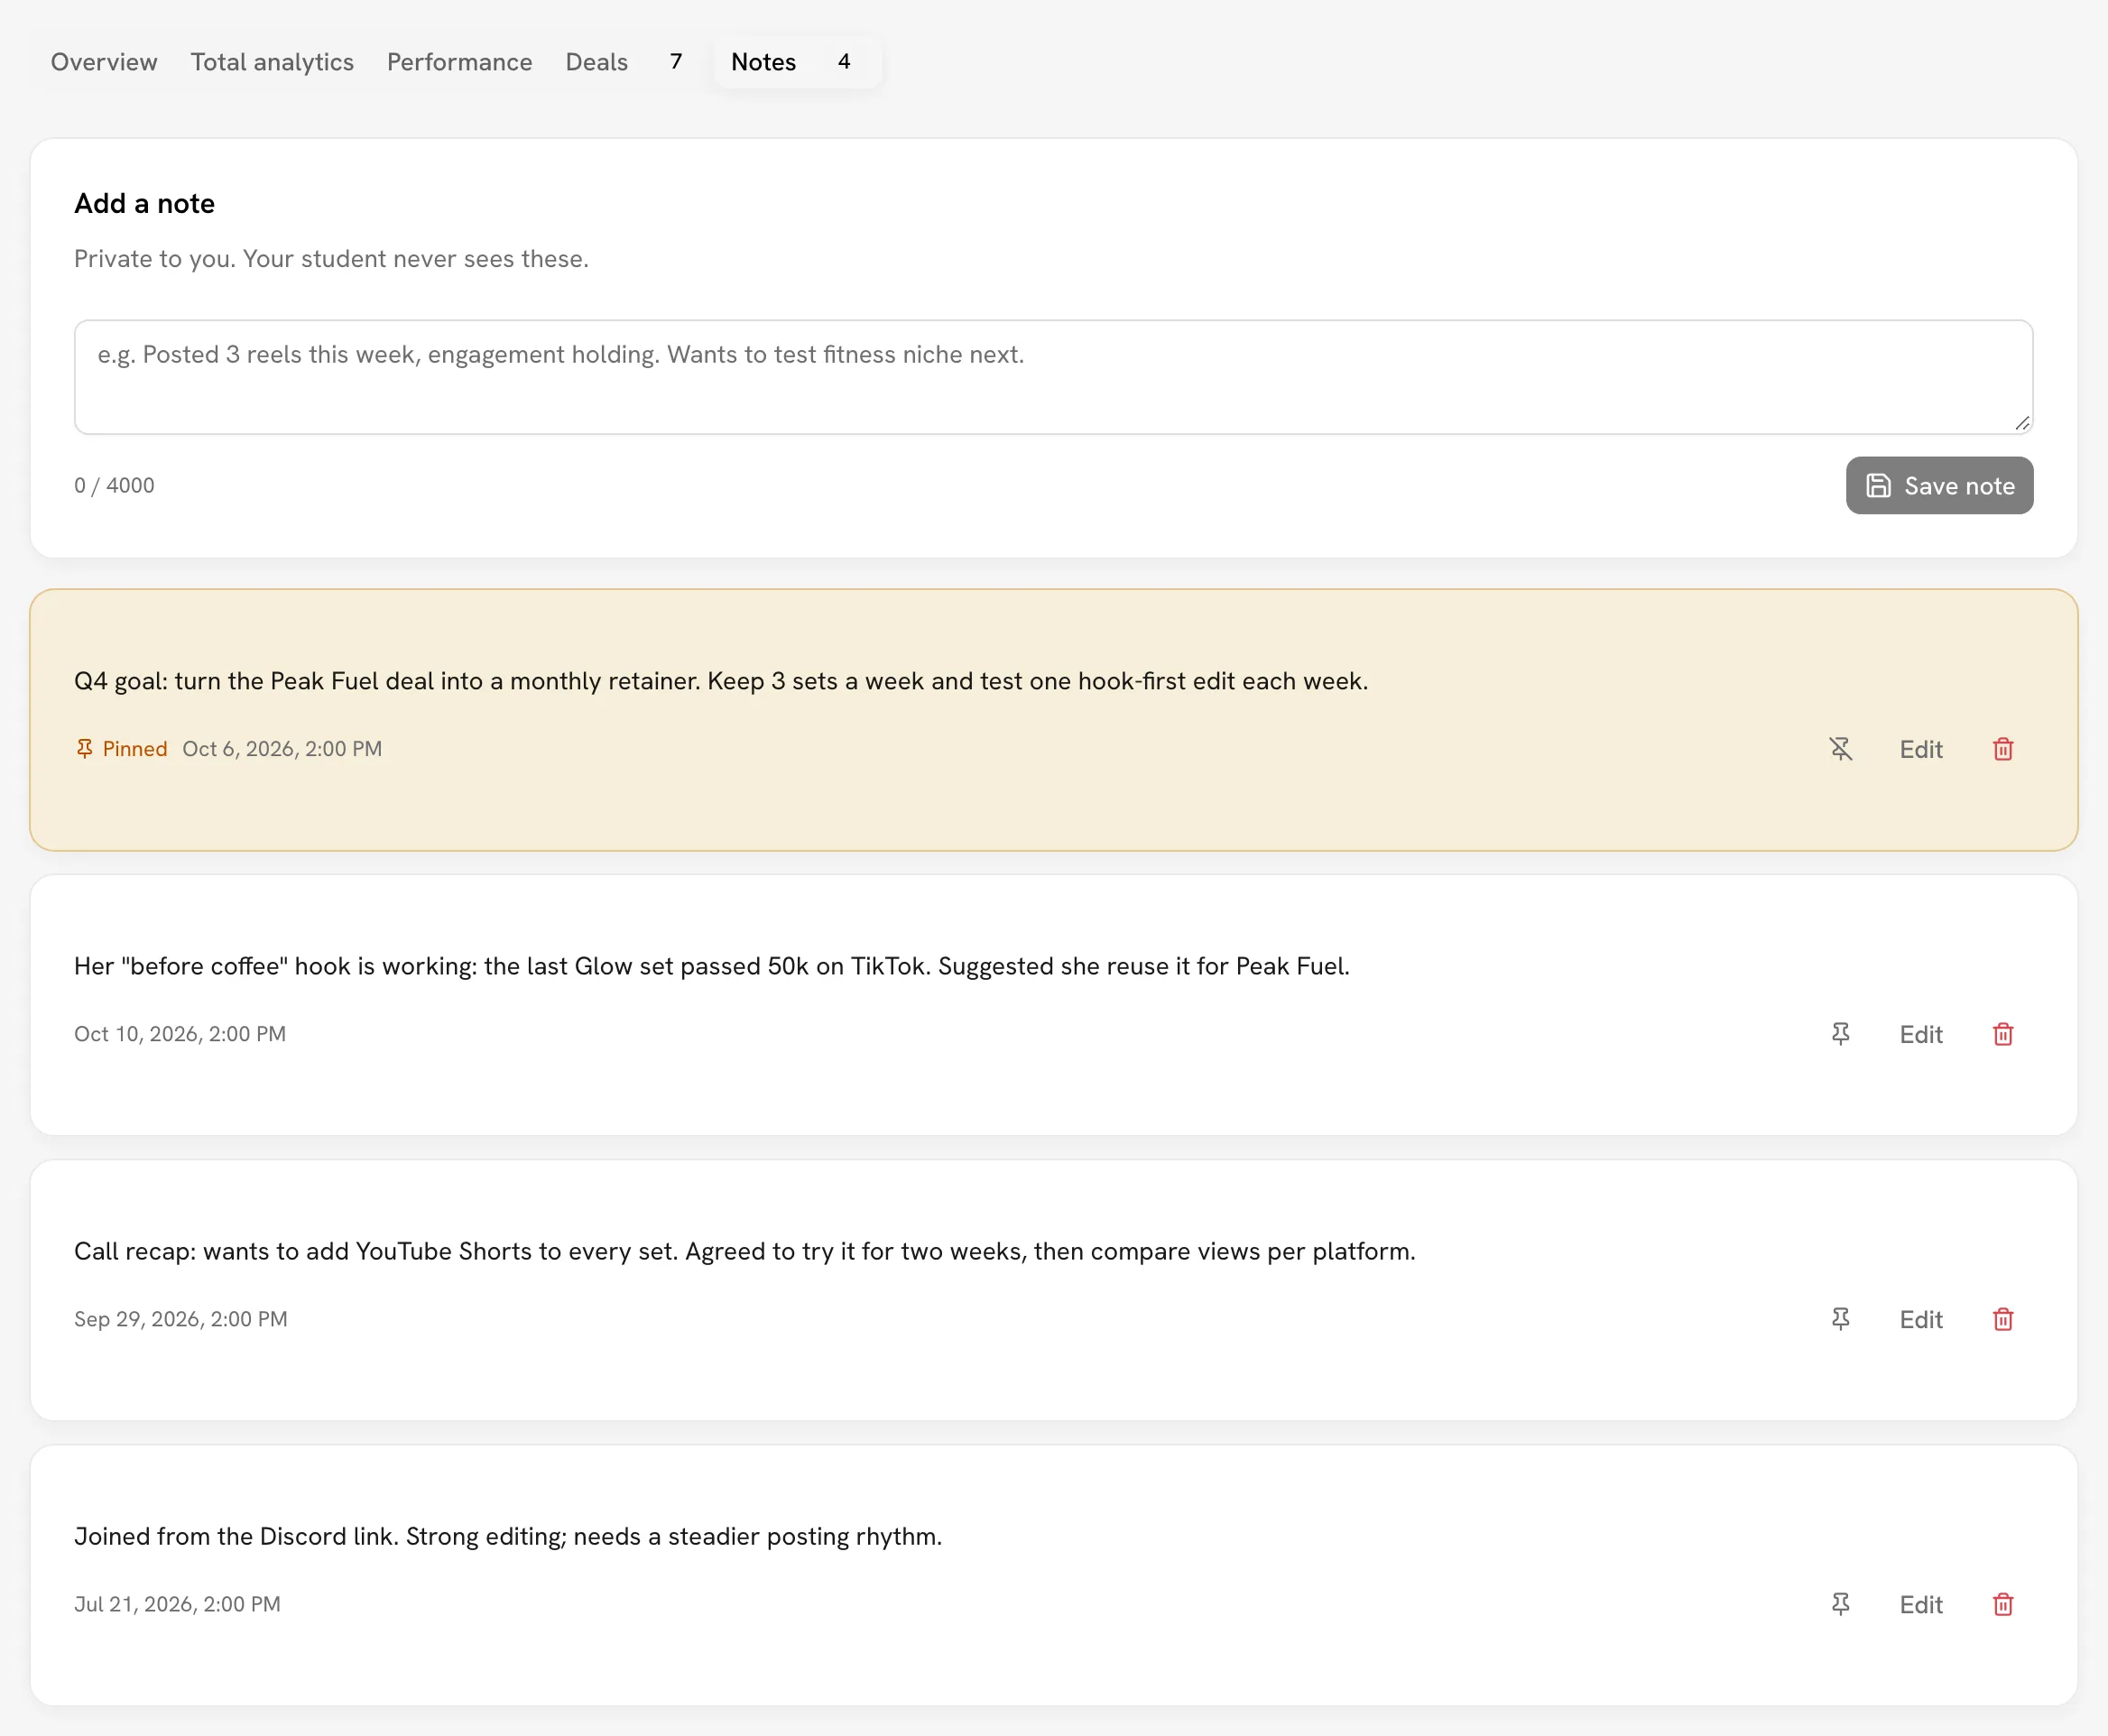
Task: Delete the YouTube Shorts call recap note
Action: tap(2002, 1319)
